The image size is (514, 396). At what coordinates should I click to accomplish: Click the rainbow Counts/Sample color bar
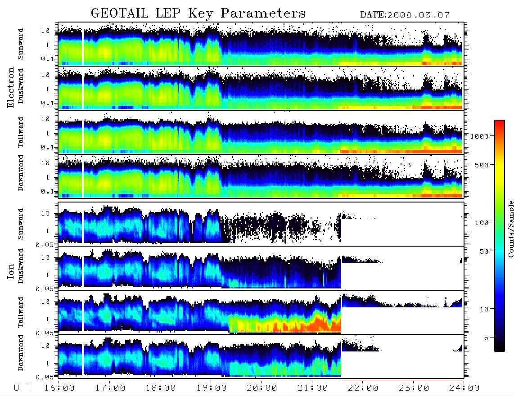point(500,236)
